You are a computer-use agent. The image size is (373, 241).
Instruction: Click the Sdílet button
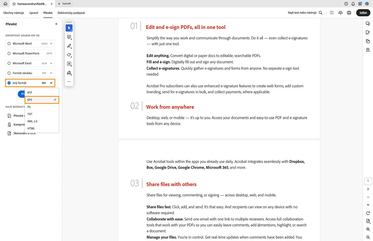(363, 12)
